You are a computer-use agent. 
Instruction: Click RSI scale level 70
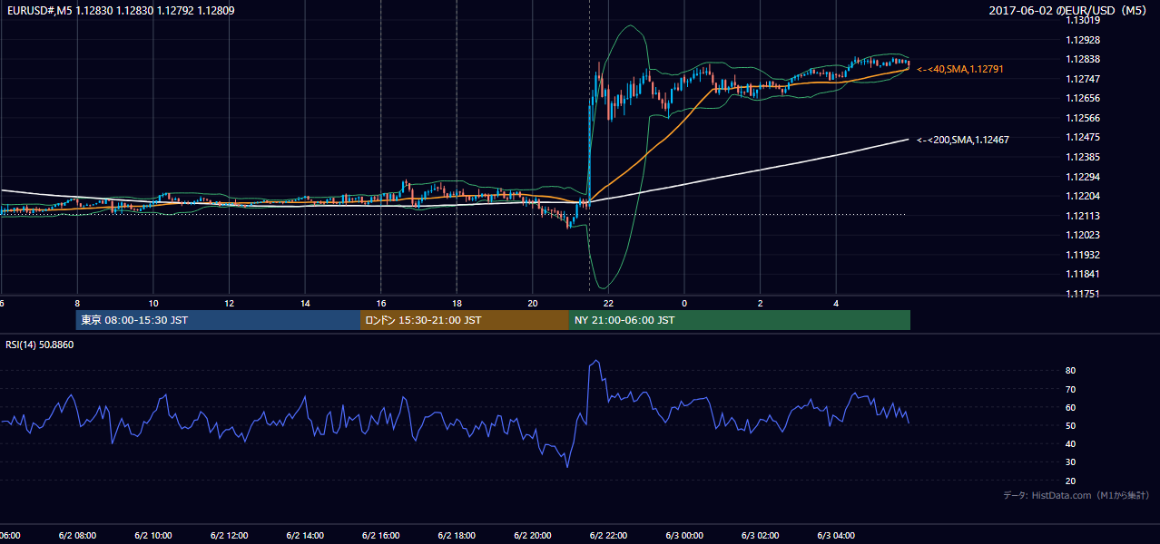[1070, 389]
